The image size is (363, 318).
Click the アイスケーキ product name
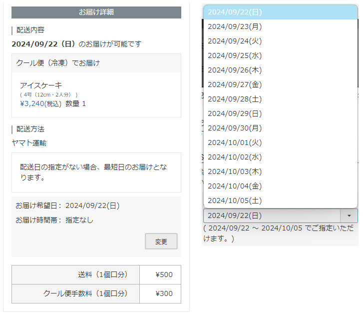pyautogui.click(x=41, y=85)
